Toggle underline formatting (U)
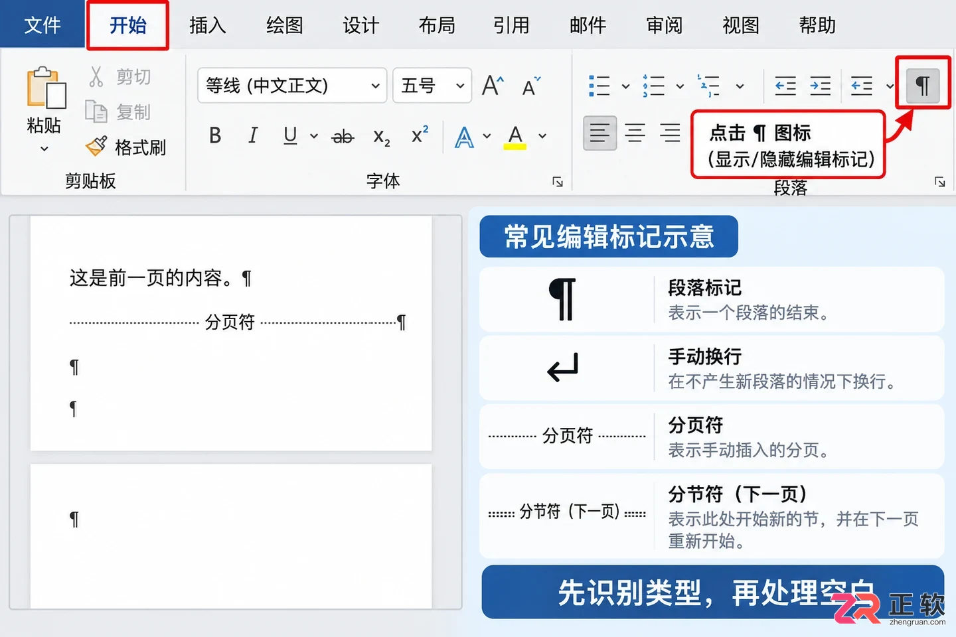 290,136
